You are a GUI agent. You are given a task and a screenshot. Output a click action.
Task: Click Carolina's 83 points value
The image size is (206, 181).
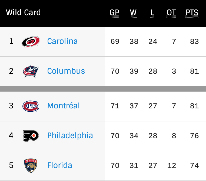pos(194,41)
